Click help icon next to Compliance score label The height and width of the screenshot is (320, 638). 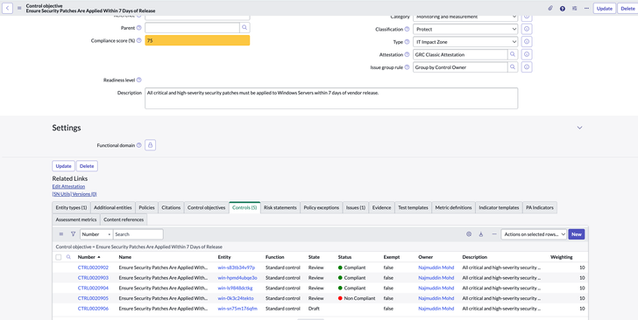pyautogui.click(x=138, y=40)
